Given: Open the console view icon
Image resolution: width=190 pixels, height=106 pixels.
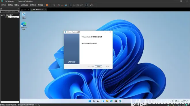Looking at the screenshot, I should tap(86, 5).
